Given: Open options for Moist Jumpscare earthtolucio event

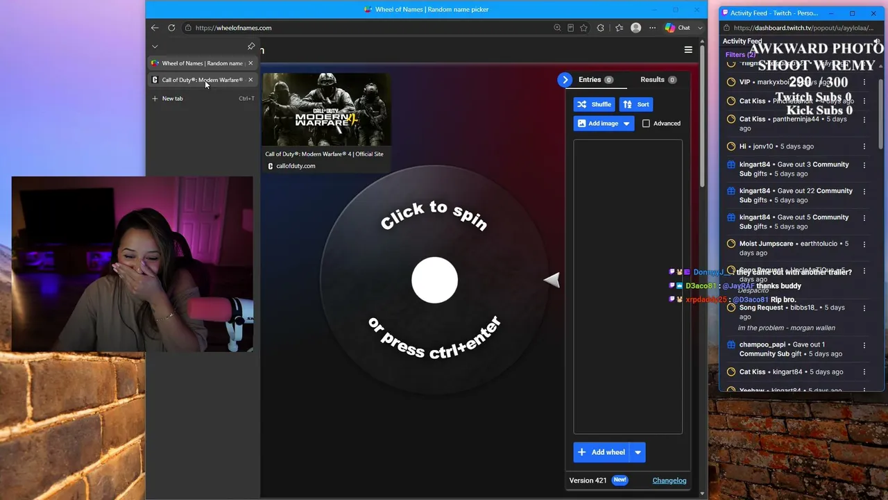Looking at the screenshot, I should pyautogui.click(x=864, y=244).
